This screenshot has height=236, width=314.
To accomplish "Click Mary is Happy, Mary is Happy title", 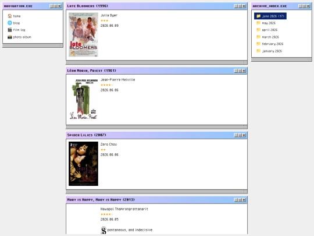I will point(101,200).
